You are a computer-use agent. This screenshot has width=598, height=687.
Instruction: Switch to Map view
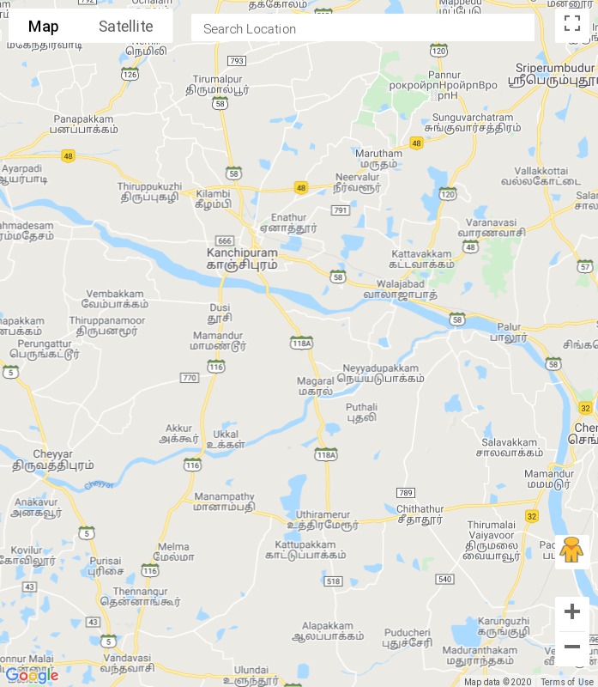[44, 27]
